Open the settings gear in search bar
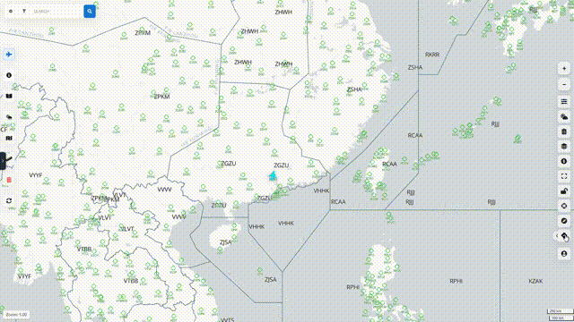The height and width of the screenshot is (322, 574). click(11, 12)
